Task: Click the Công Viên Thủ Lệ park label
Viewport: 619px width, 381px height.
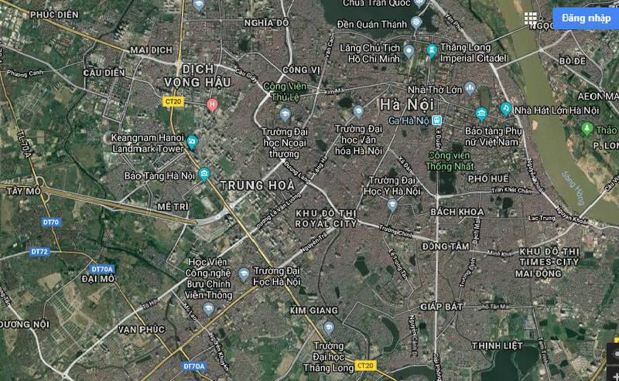Action: [285, 91]
